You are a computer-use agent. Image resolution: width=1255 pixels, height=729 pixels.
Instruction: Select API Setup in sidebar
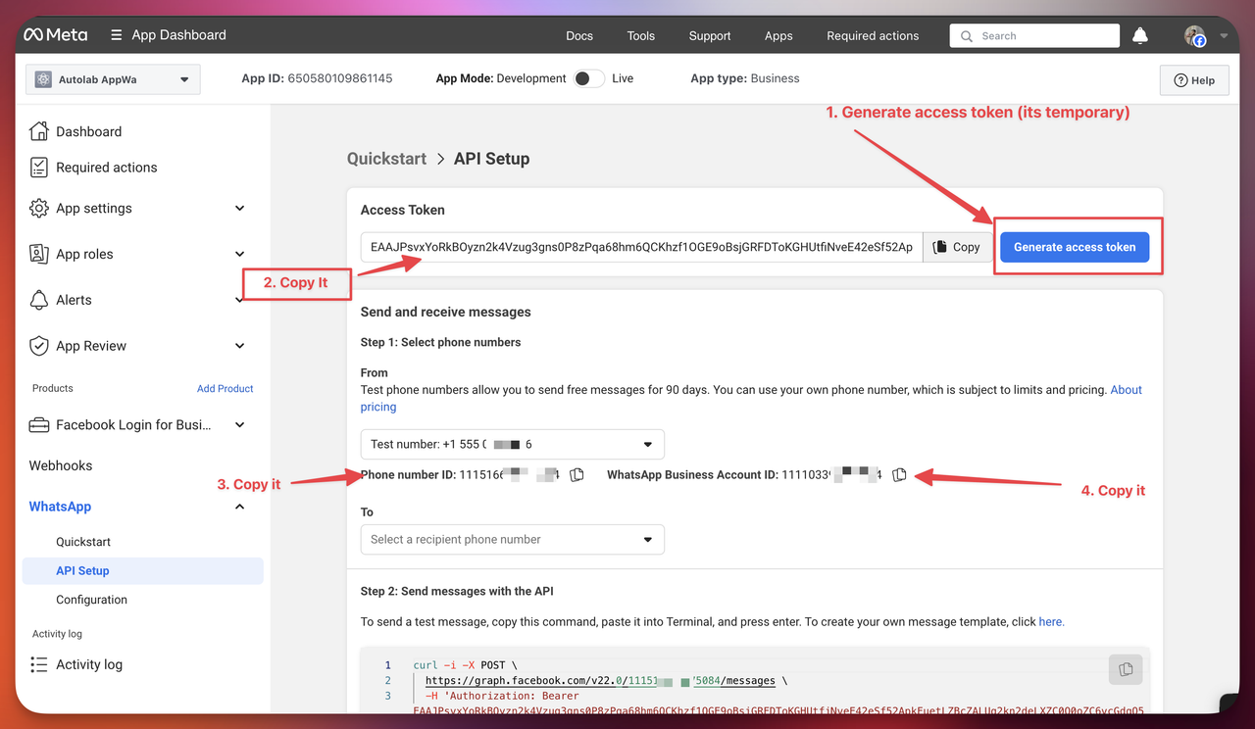point(142,570)
